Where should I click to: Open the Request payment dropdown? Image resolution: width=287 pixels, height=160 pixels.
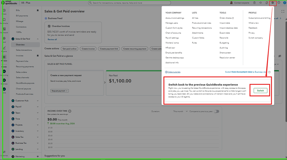point(60,91)
